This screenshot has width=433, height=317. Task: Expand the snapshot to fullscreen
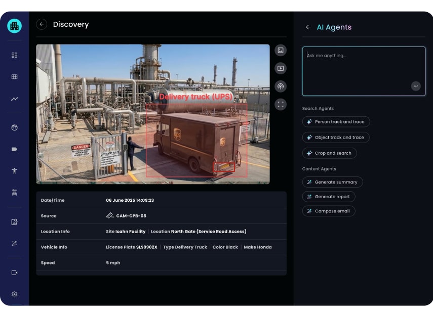tap(280, 105)
